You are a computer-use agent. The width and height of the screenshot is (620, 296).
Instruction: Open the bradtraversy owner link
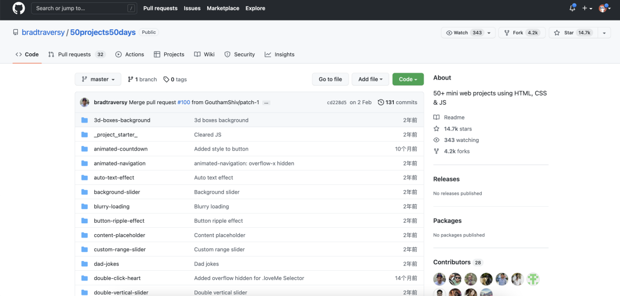[43, 32]
